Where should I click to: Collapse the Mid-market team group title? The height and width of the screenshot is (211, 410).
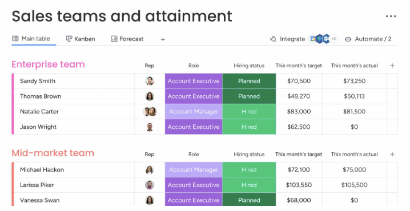pos(53,153)
